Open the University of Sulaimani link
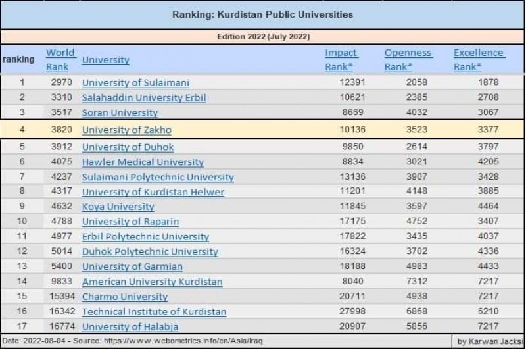This screenshot has width=526, height=350. point(135,83)
